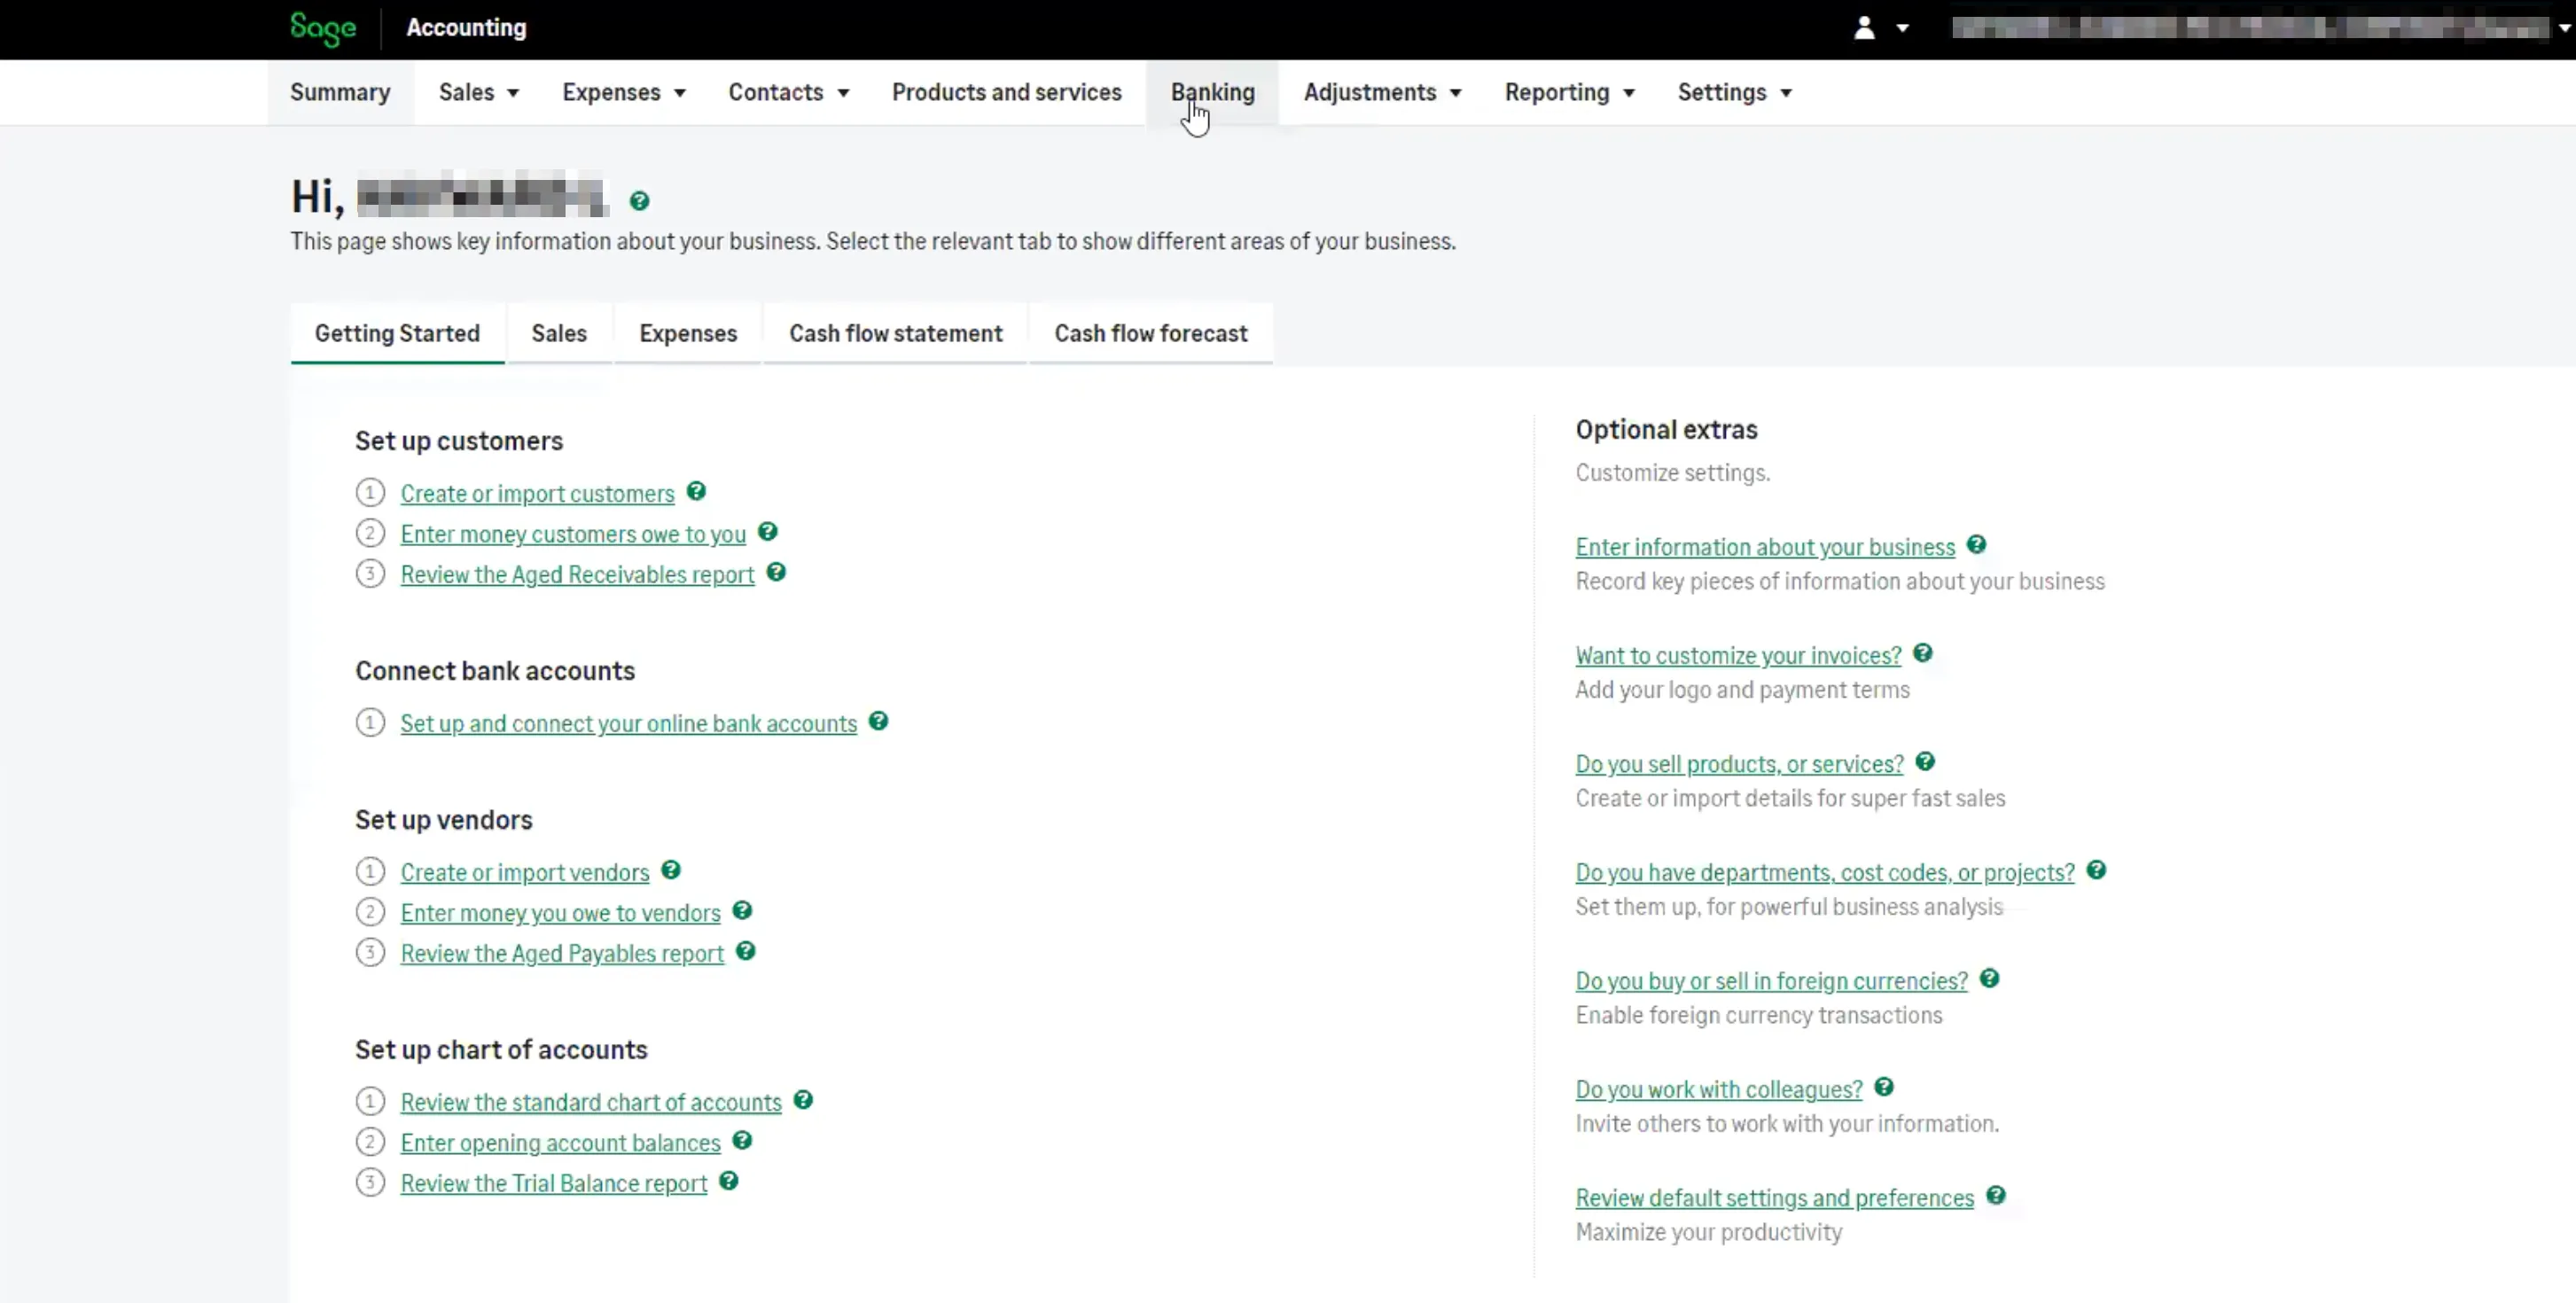This screenshot has width=2576, height=1303.
Task: Open Enter money you owe to vendors
Action: [x=560, y=913]
